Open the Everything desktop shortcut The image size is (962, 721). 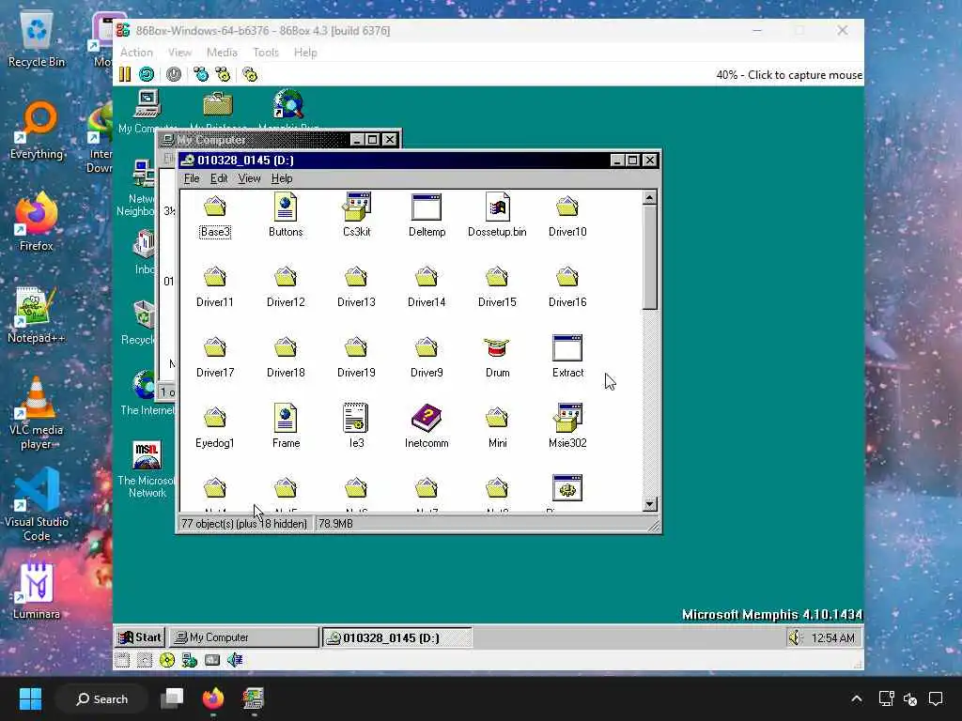point(37,131)
